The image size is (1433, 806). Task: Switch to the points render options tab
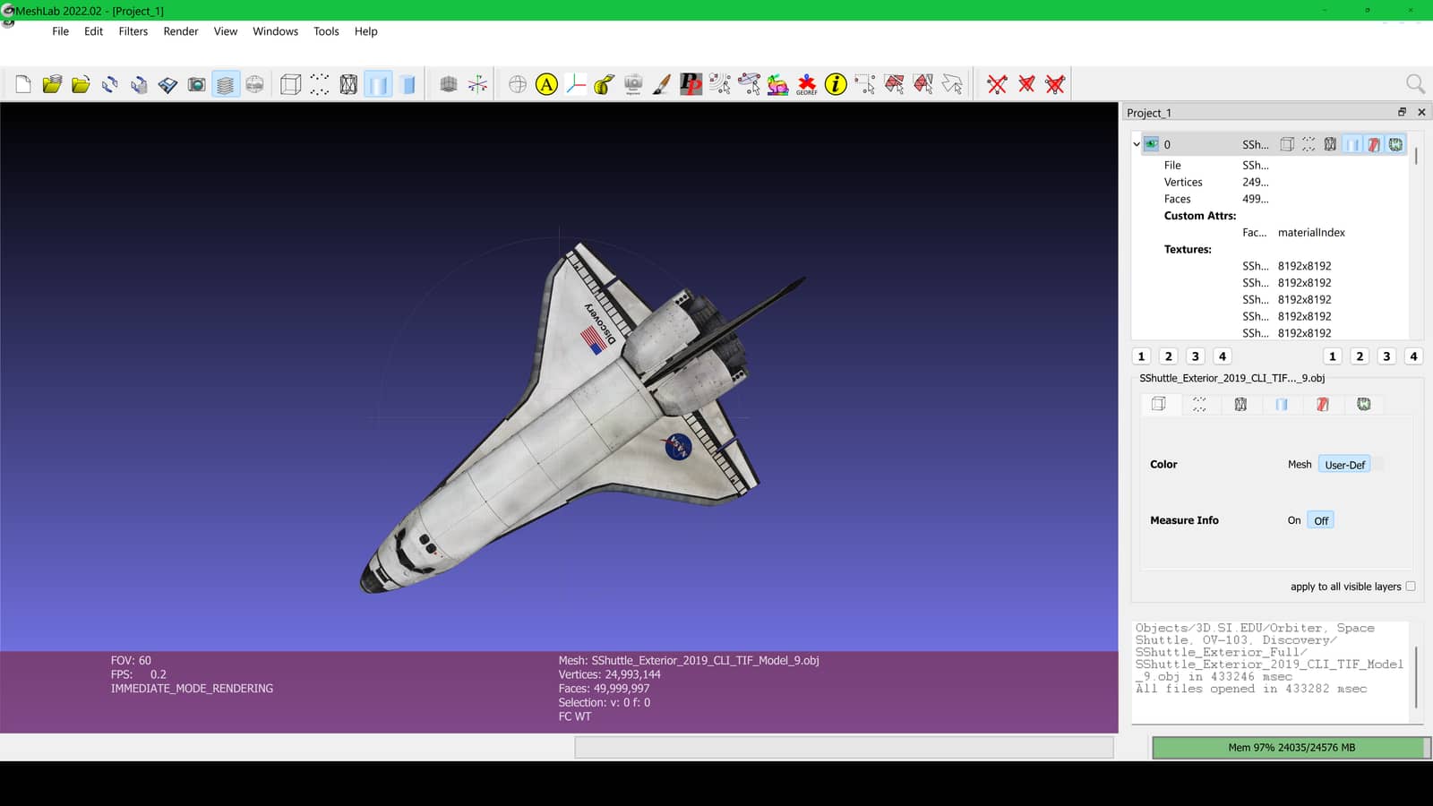(1199, 405)
